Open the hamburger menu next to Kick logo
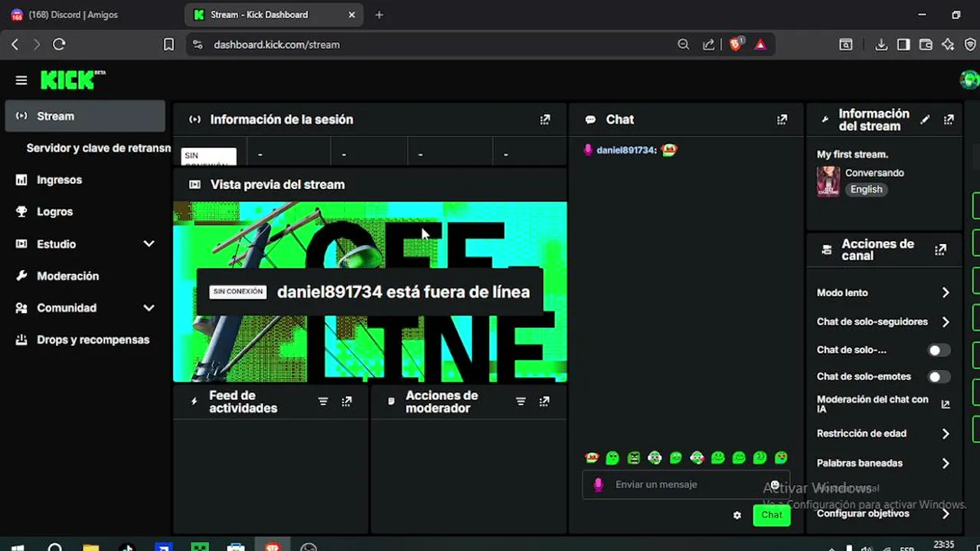 (21, 80)
